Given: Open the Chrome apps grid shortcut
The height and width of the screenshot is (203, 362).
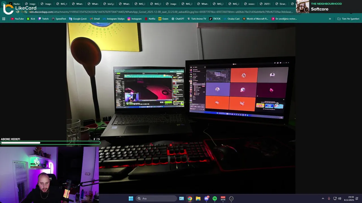Looking at the screenshot, I should [x=4, y=19].
